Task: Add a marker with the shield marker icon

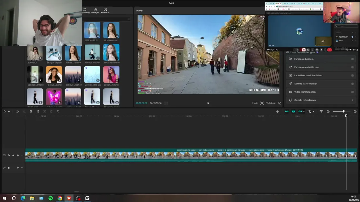Action: pyautogui.click(x=58, y=111)
